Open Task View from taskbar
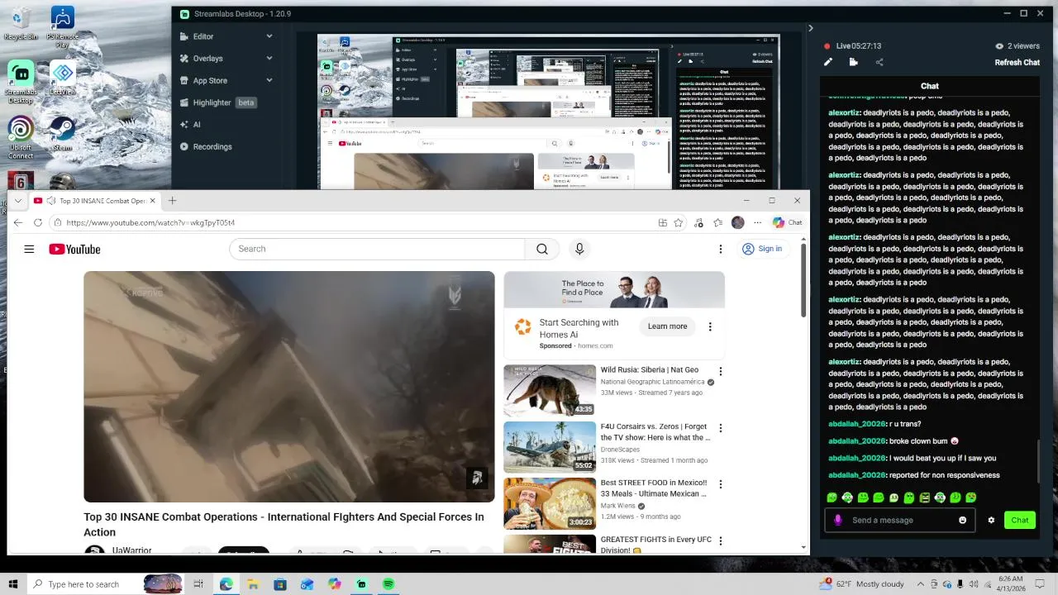This screenshot has height=595, width=1058. point(198,584)
